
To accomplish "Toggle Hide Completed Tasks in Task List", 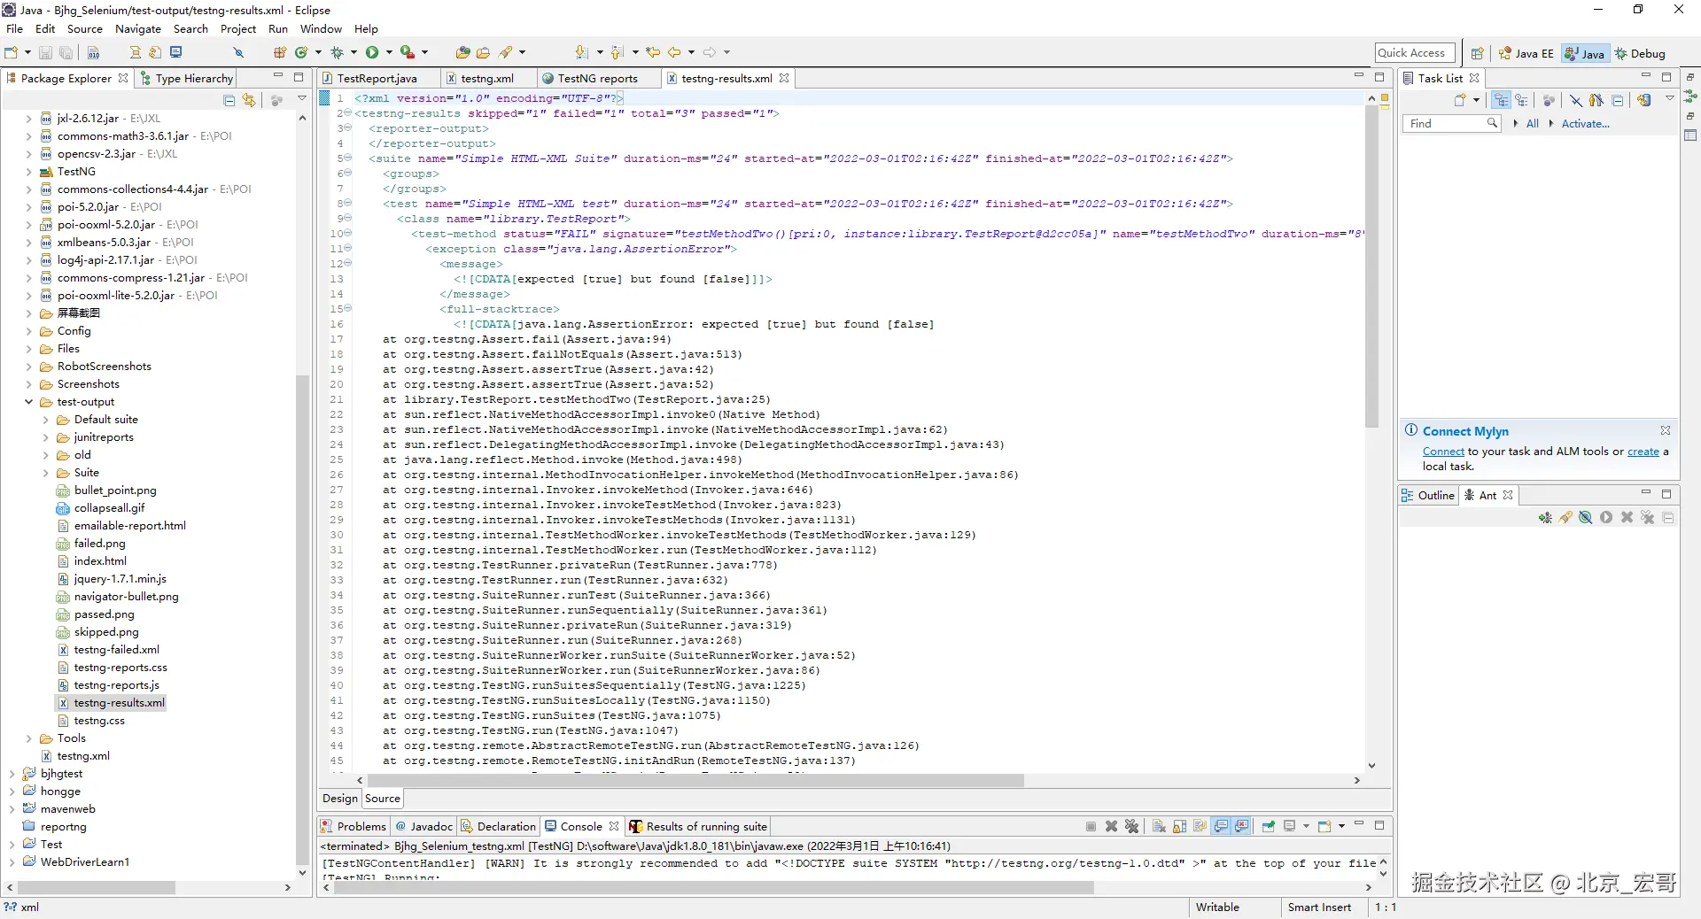I will [1576, 100].
